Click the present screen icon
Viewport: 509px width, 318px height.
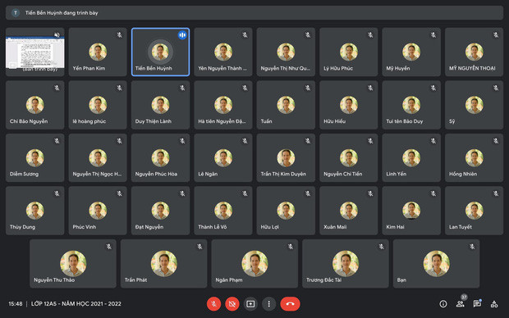[250, 304]
